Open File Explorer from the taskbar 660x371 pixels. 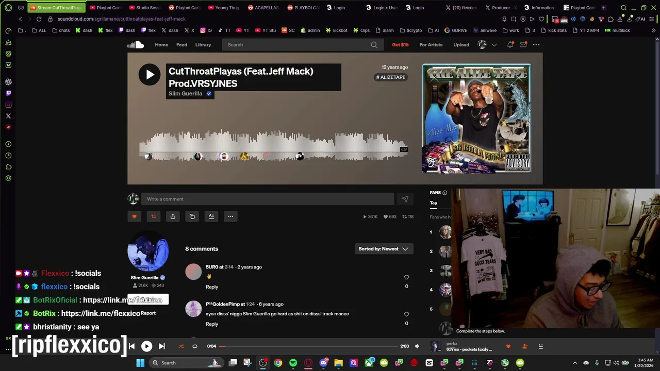point(338,363)
